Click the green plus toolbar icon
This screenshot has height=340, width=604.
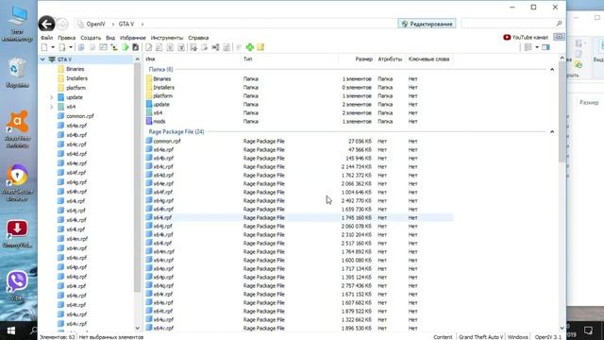pyautogui.click(x=250, y=47)
